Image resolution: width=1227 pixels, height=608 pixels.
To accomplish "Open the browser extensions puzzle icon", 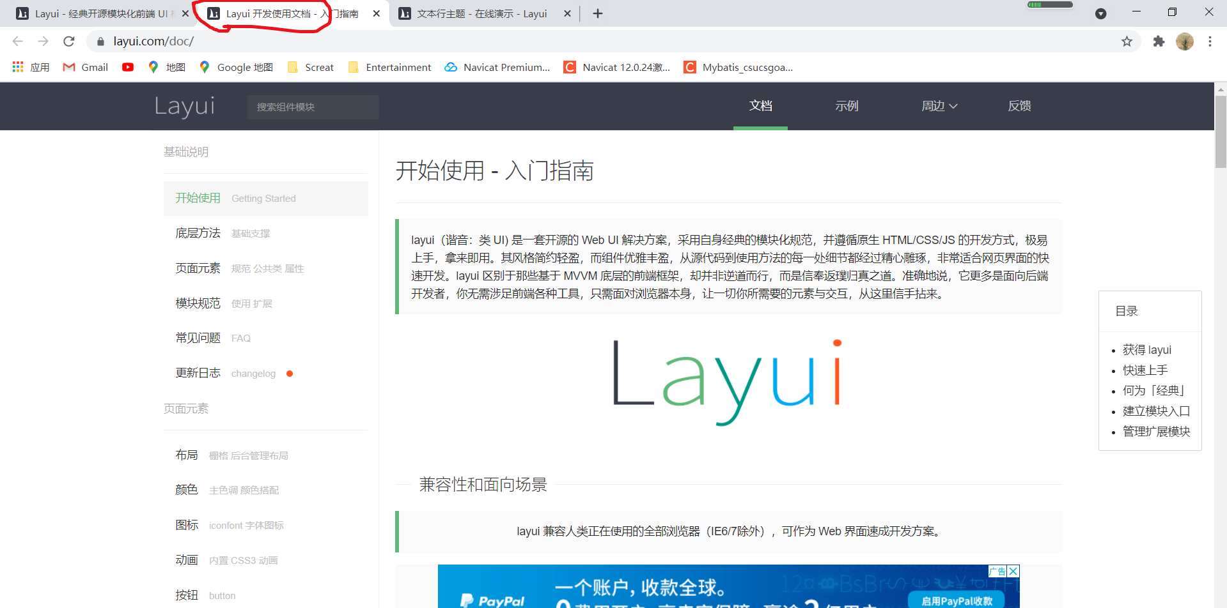I will (x=1159, y=41).
